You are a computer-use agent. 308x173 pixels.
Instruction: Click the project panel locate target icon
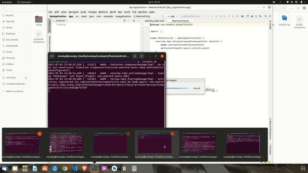[124, 21]
